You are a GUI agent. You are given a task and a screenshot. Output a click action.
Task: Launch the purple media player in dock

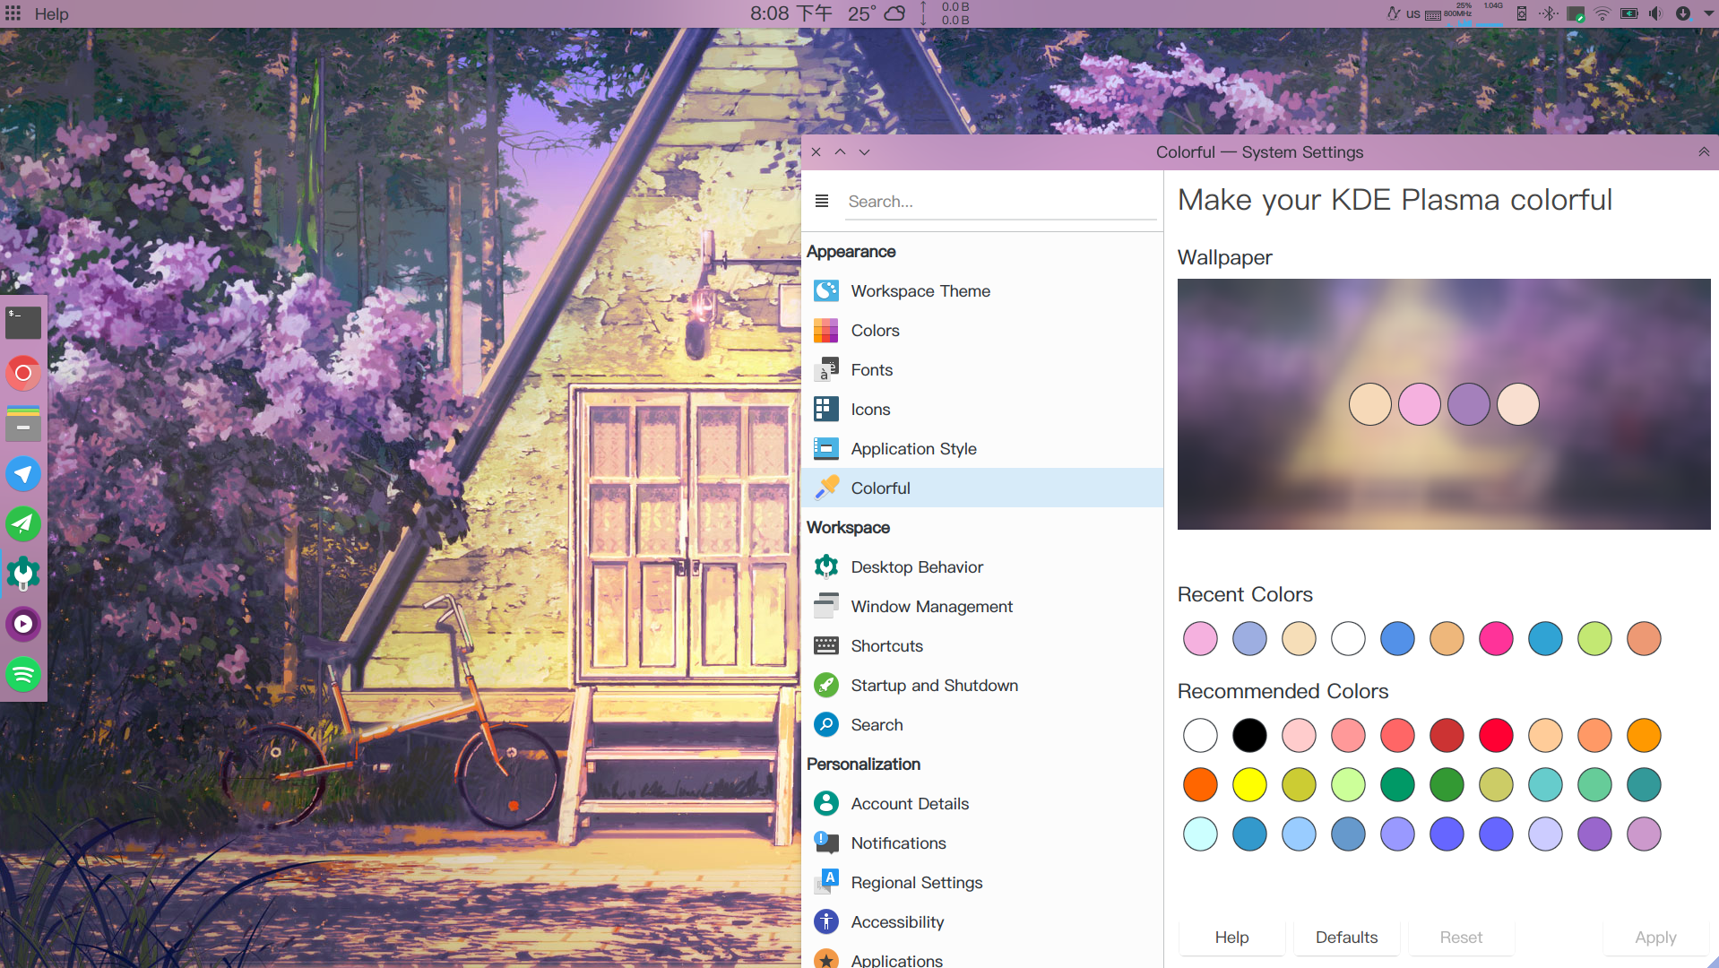[x=23, y=624]
